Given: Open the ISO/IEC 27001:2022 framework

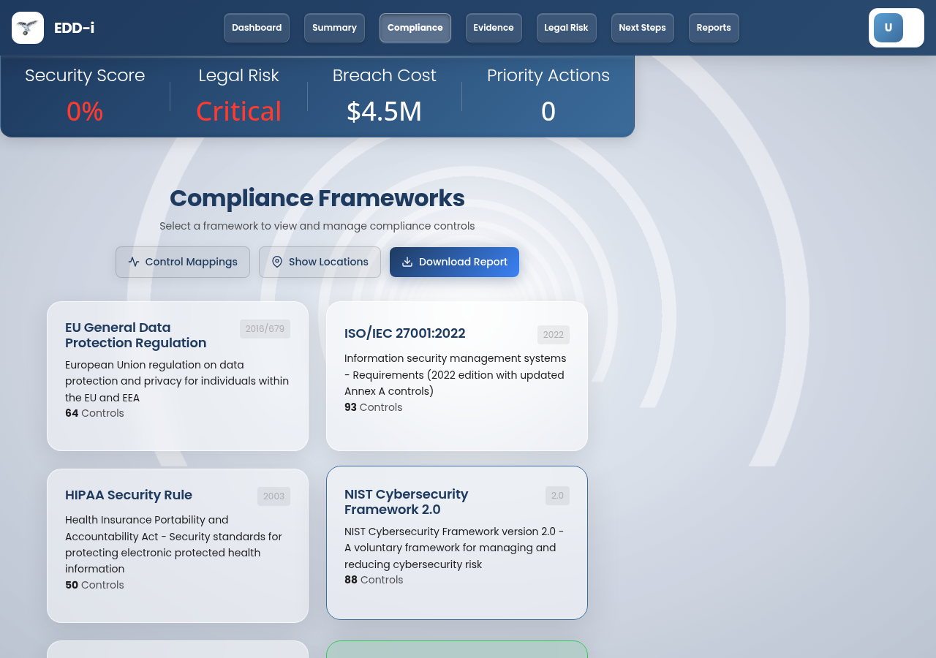Looking at the screenshot, I should click(456, 376).
